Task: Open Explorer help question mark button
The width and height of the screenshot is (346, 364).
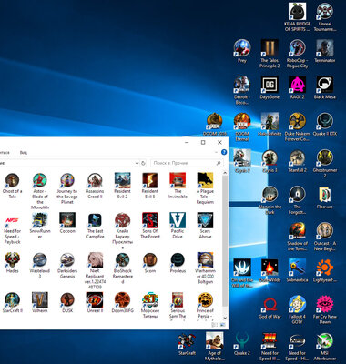Action: (224, 152)
